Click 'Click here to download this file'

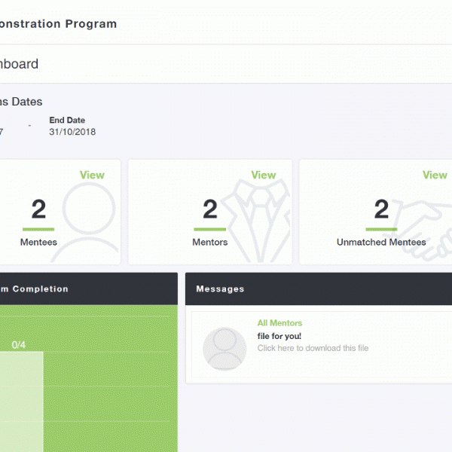(313, 348)
